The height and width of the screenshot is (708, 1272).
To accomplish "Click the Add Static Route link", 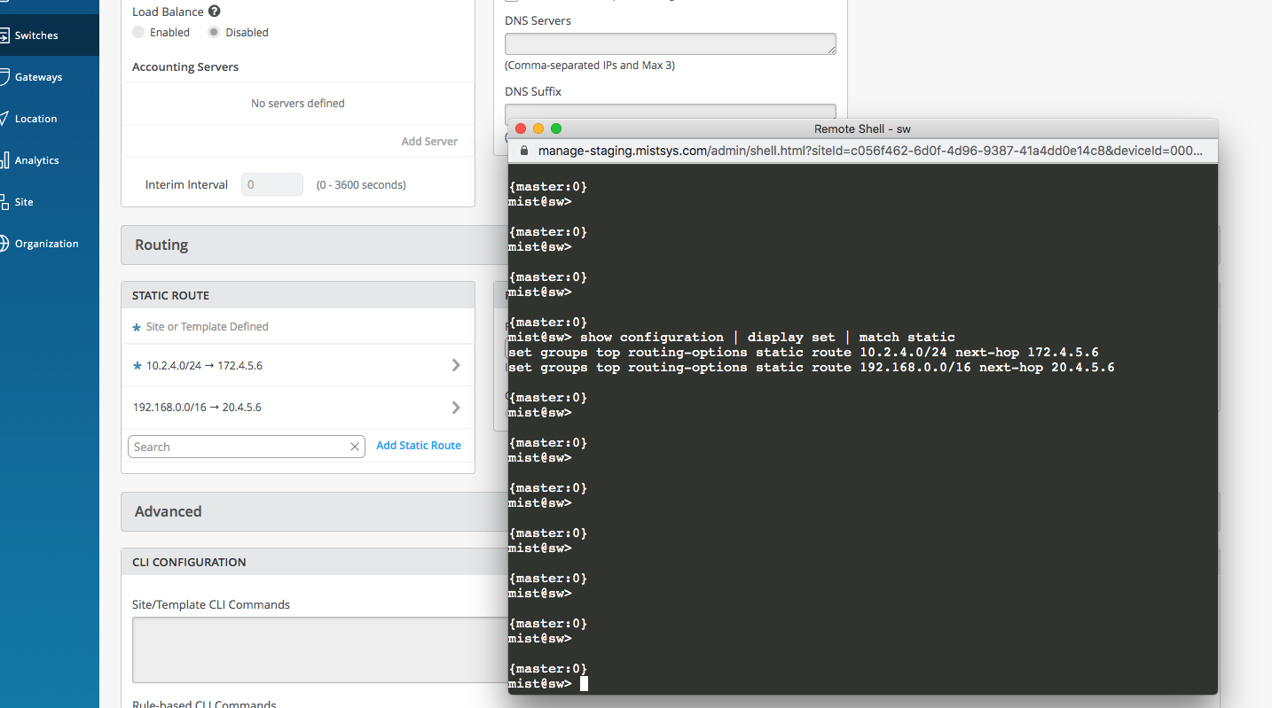I will pyautogui.click(x=418, y=446).
